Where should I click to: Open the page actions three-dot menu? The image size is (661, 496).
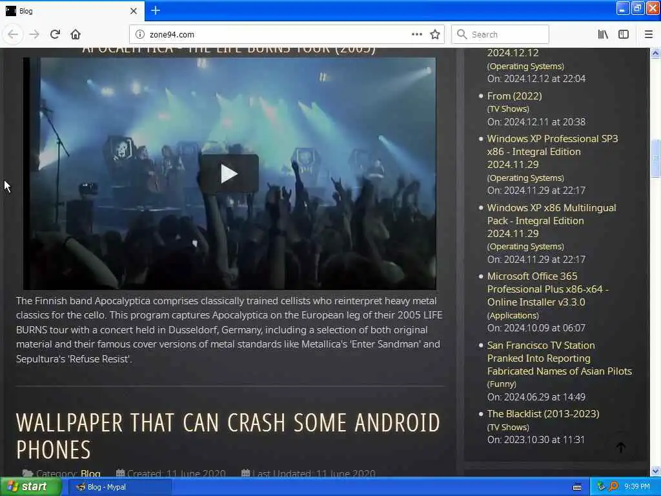click(x=416, y=34)
